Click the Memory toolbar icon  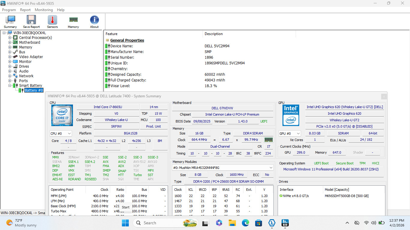coord(73,20)
